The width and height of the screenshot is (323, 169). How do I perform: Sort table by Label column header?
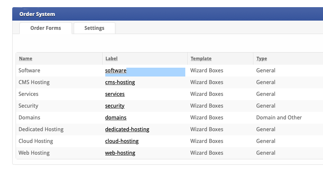pos(112,58)
